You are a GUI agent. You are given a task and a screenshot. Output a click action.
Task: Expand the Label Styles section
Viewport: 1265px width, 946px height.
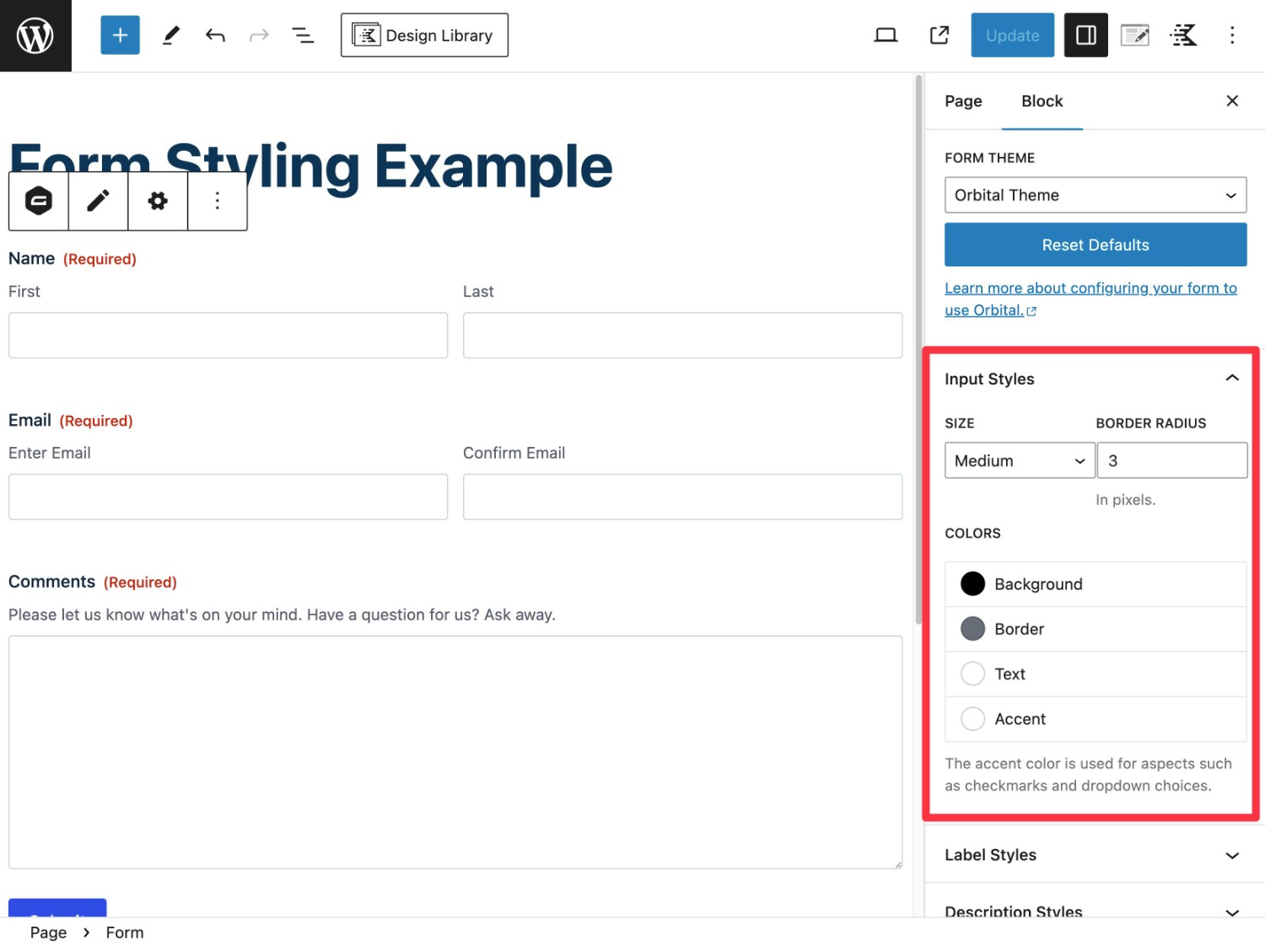1094,855
